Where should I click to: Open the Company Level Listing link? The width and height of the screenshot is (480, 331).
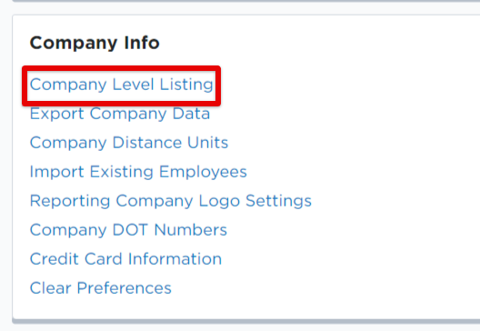(121, 85)
